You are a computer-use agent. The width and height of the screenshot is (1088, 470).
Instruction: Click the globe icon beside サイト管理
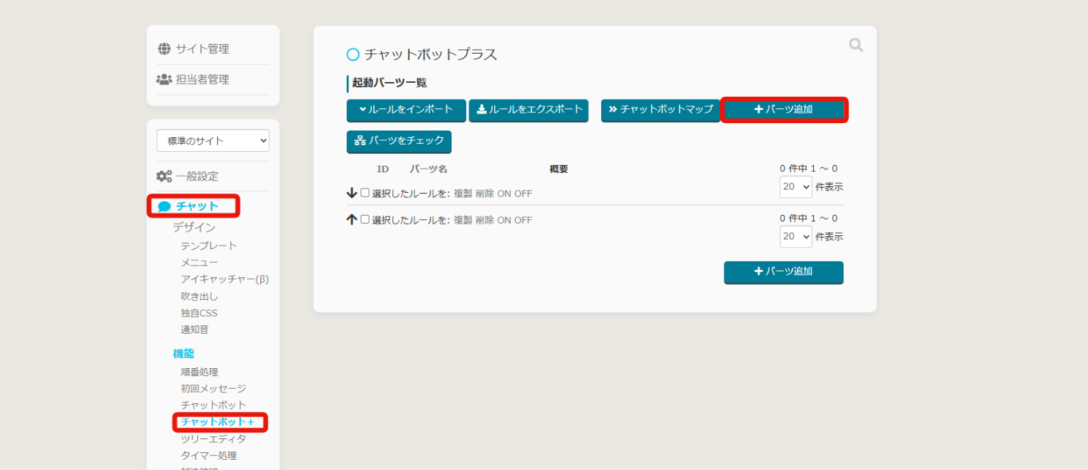click(164, 49)
